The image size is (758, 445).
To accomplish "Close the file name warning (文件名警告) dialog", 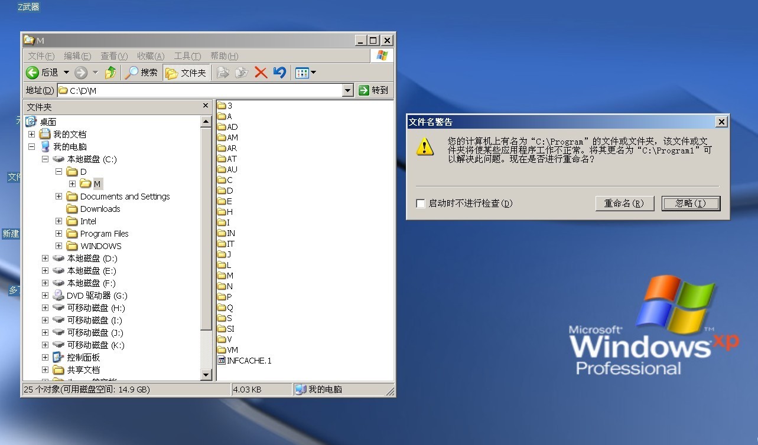I will pos(721,122).
